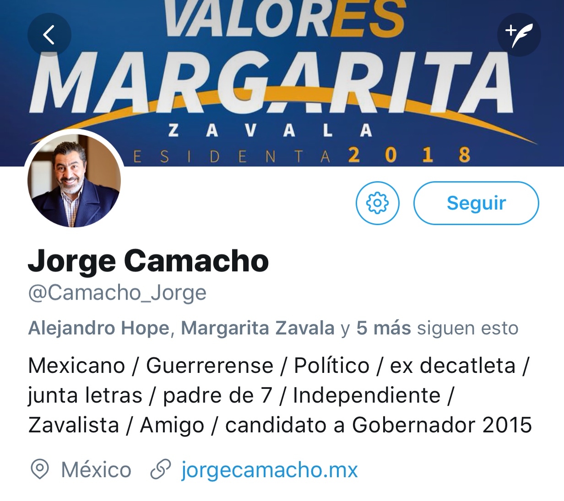This screenshot has width=564, height=501.
Task: Open the Margarita Zavala follower link
Action: tap(258, 328)
